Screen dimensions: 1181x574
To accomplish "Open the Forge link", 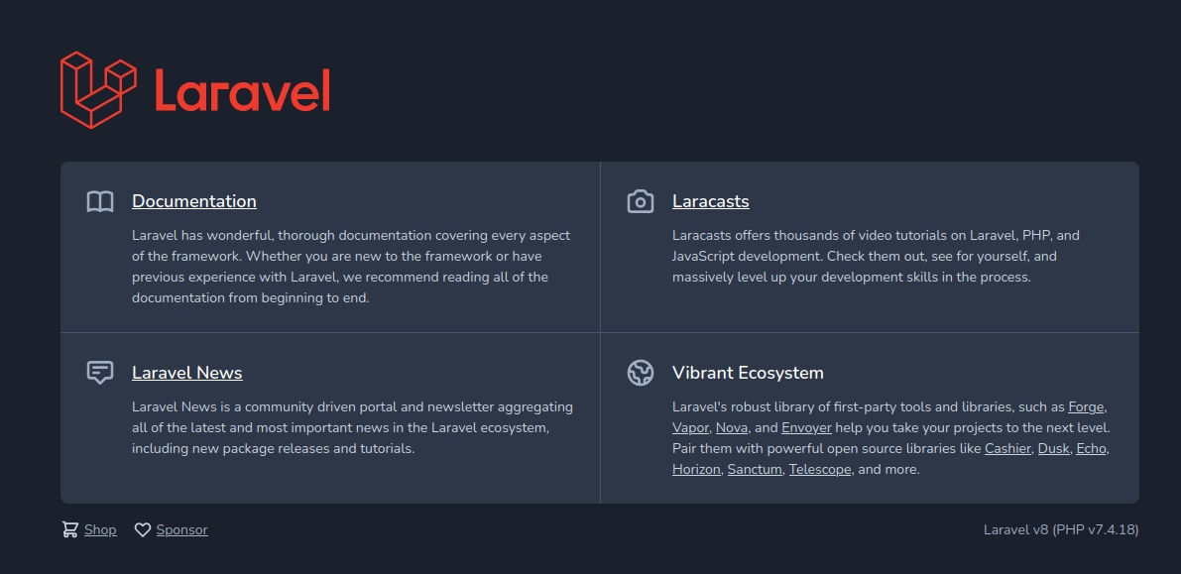I will coord(1086,407).
